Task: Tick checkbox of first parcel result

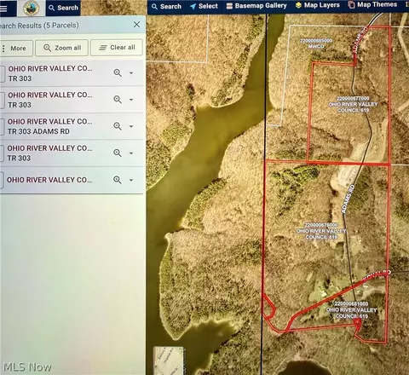Action: tap(2, 73)
